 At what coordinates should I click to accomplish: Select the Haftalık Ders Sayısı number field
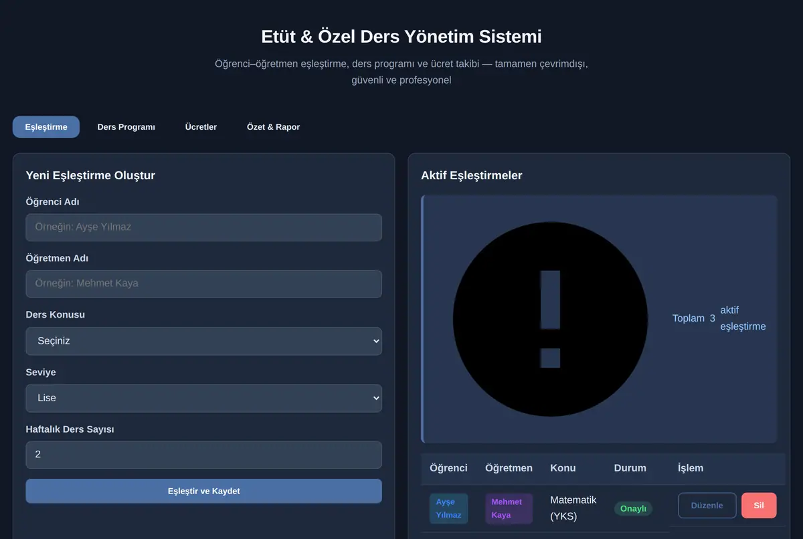pyautogui.click(x=204, y=455)
